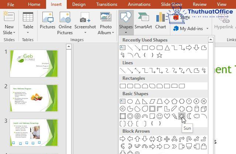Select the Cylinder (Can) shape
The image size is (236, 154).
[197, 109]
